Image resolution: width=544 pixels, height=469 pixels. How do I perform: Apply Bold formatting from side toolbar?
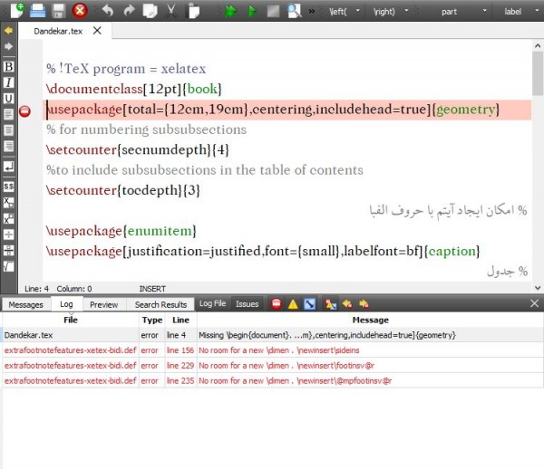[9, 67]
